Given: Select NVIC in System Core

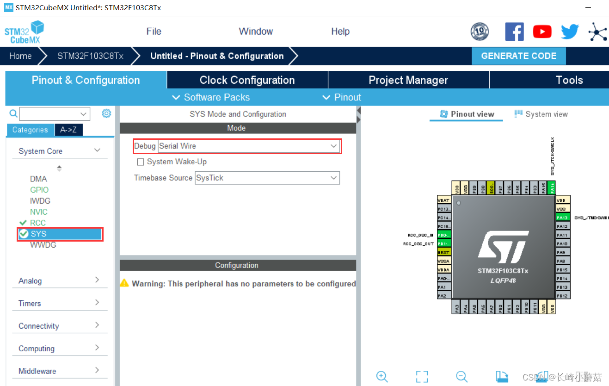Looking at the screenshot, I should [x=39, y=212].
